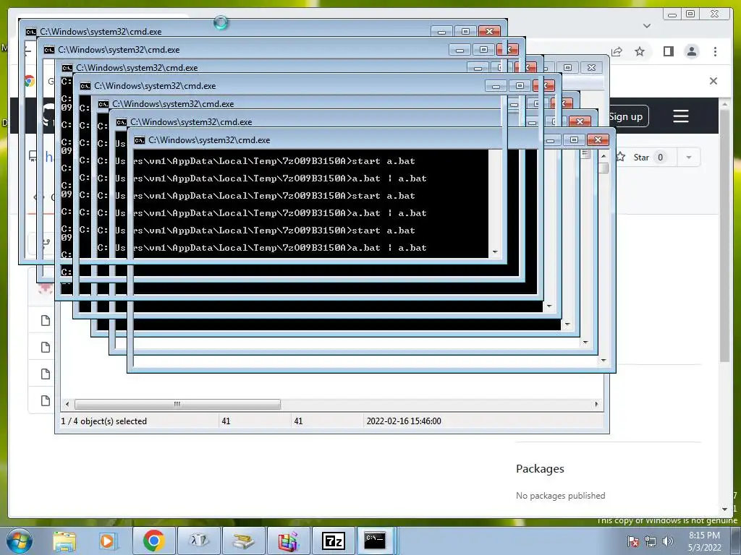Click Chrome page scroll-down arrow
Screen dimensions: 741x555
click(725, 509)
